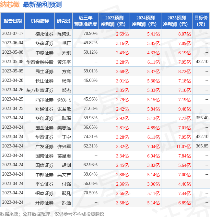Click 2025 forecast value 8.72亿
The image size is (210, 217).
185,71
